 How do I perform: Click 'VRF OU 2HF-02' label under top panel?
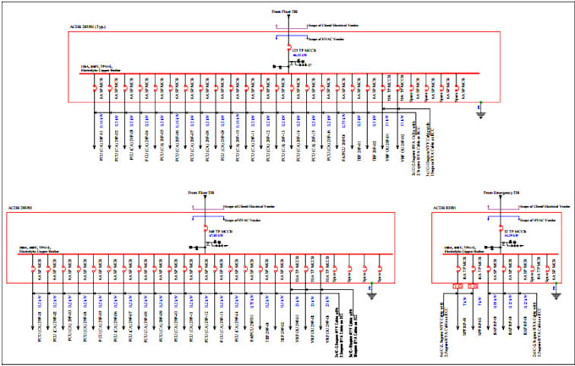tap(404, 148)
